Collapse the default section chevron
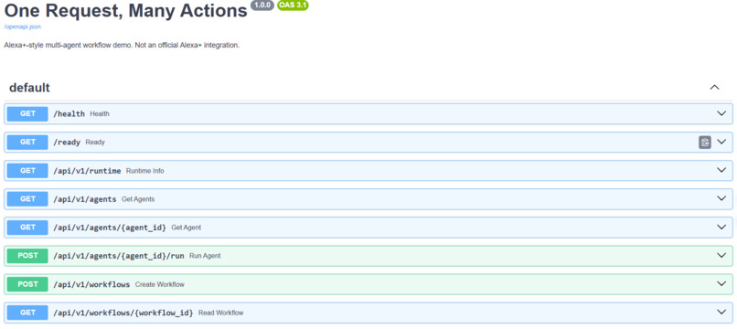The height and width of the screenshot is (329, 737). 714,88
